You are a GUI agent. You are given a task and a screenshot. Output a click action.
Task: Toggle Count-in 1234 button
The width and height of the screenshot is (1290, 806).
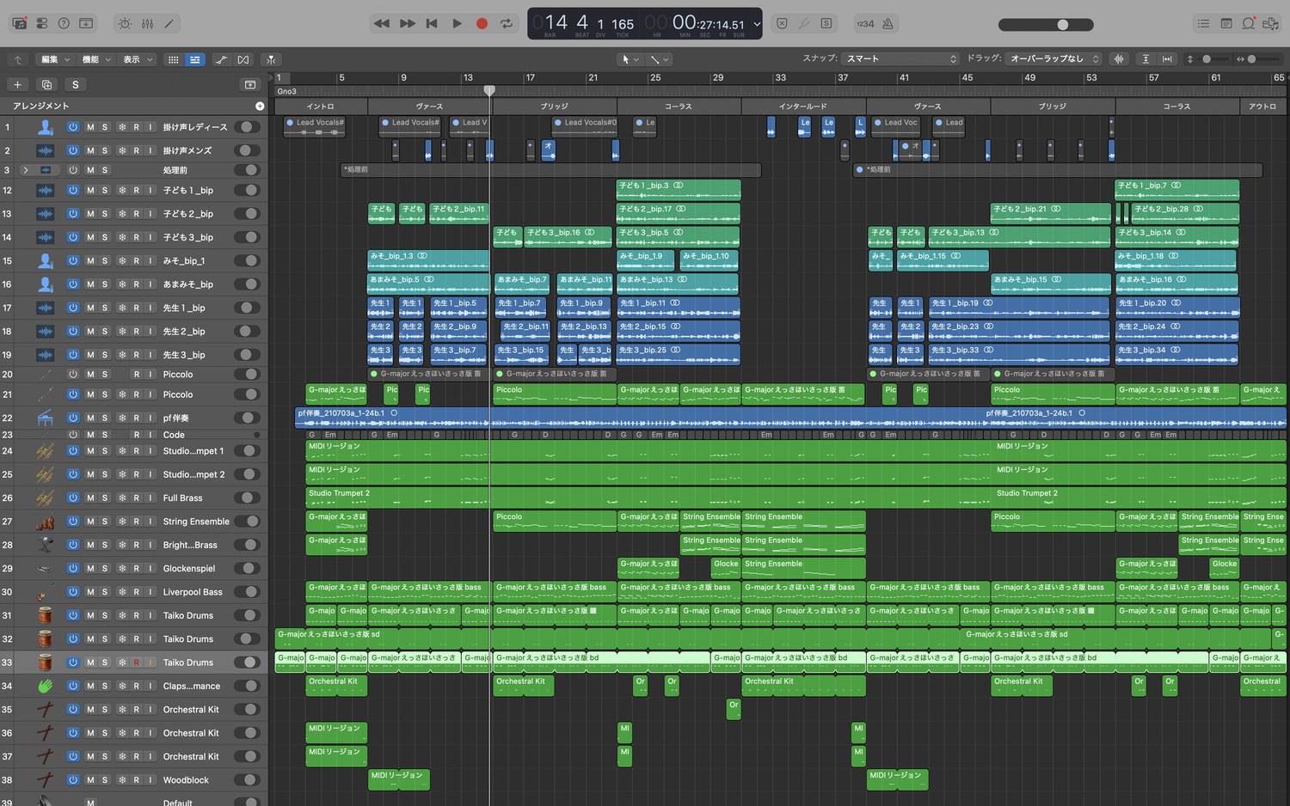[865, 23]
